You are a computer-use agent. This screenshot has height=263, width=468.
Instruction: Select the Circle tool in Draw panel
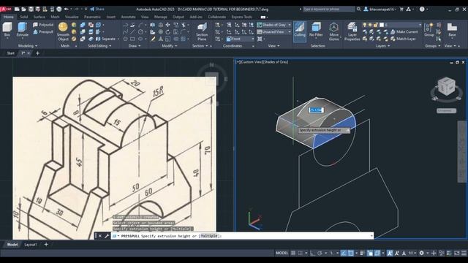(x=140, y=32)
